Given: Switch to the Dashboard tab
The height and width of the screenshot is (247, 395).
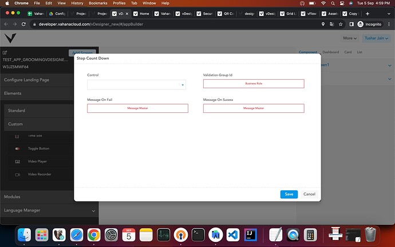Looking at the screenshot, I should [x=330, y=52].
